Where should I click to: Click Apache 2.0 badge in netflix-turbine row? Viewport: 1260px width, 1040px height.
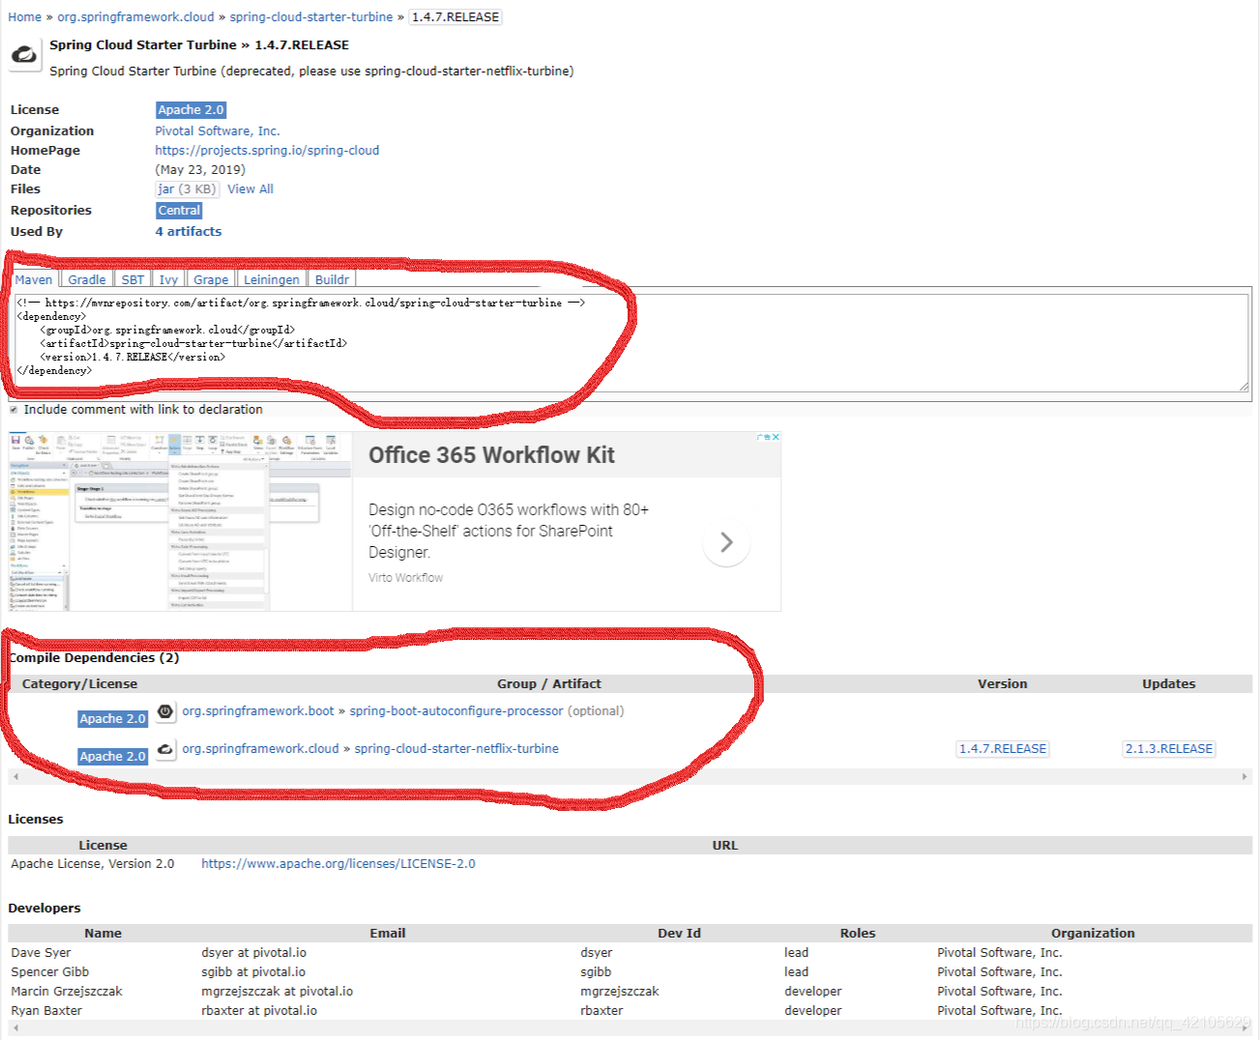pos(112,756)
